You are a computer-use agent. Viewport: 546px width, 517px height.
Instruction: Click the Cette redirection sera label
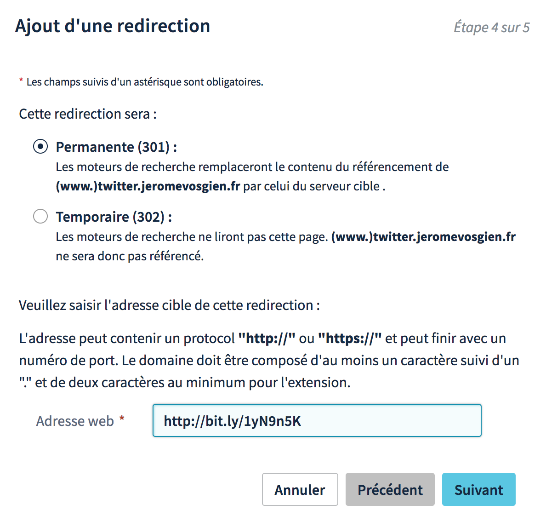(x=88, y=114)
